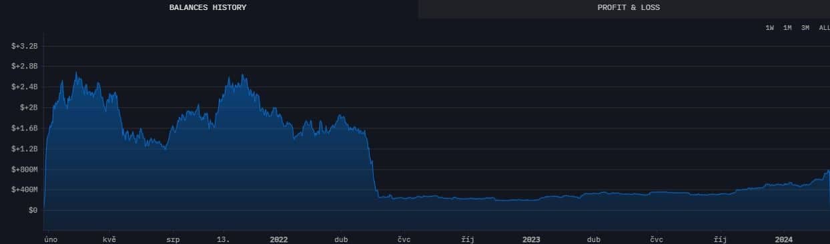Switch to the Balances History tab
Viewport: 830px width, 244px height.
pyautogui.click(x=207, y=8)
